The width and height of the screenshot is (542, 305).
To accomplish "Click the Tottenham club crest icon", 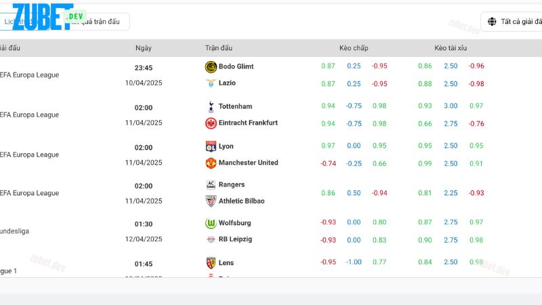I will (x=211, y=106).
